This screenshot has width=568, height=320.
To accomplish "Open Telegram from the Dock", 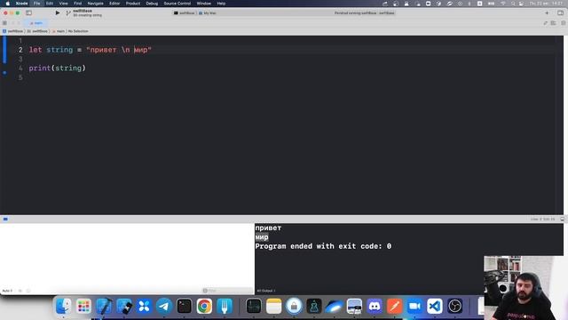I will click(164, 306).
